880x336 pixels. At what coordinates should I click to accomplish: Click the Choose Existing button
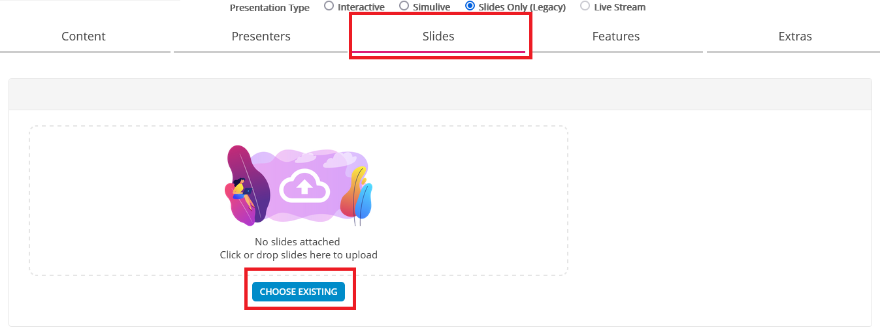click(x=299, y=292)
